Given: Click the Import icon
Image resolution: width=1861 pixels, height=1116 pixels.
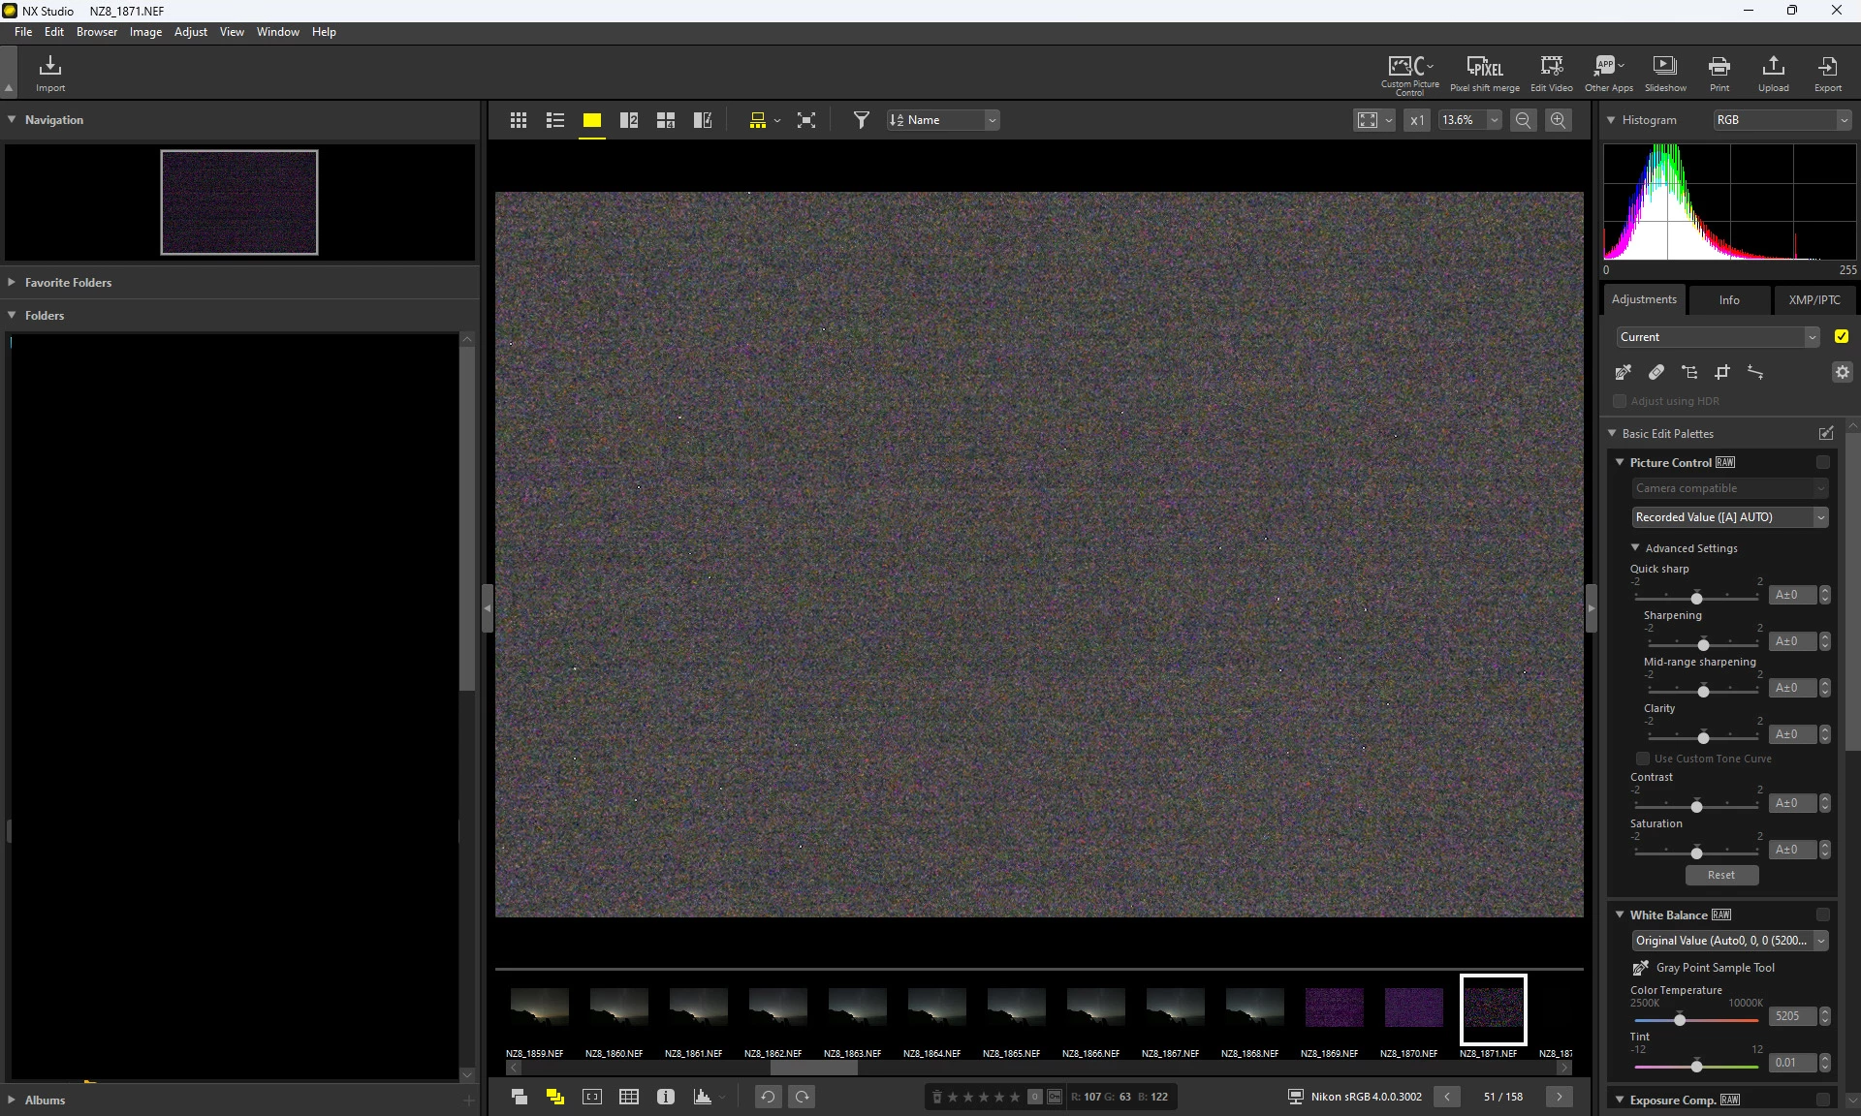Looking at the screenshot, I should (49, 72).
